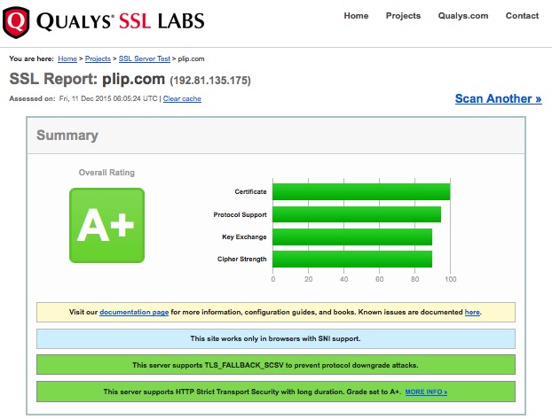Screen dimensions: 552x419
Task: Open the Projects navigation menu item
Action: coord(403,16)
